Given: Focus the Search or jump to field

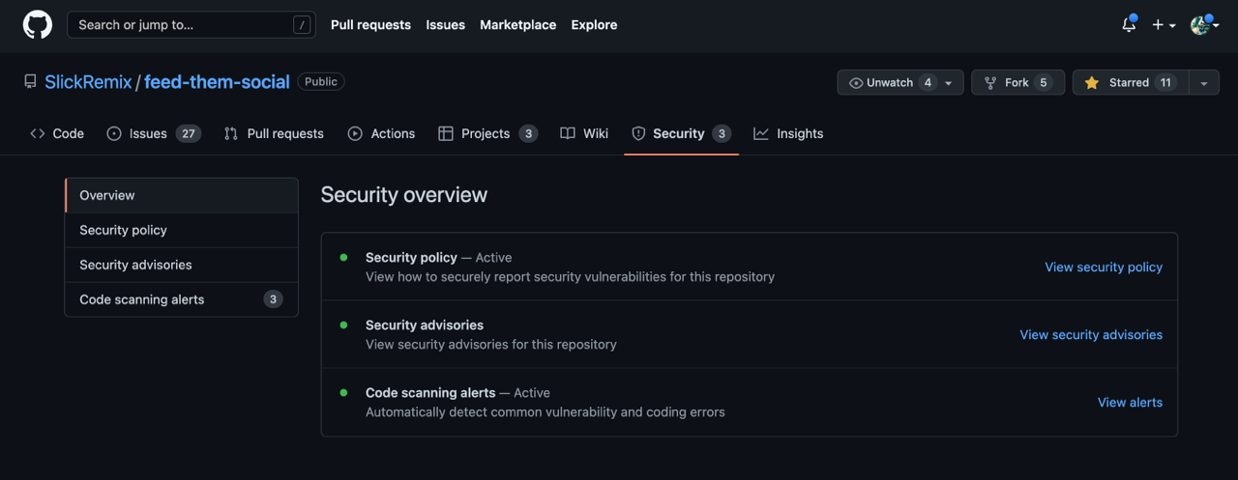Looking at the screenshot, I should (192, 25).
